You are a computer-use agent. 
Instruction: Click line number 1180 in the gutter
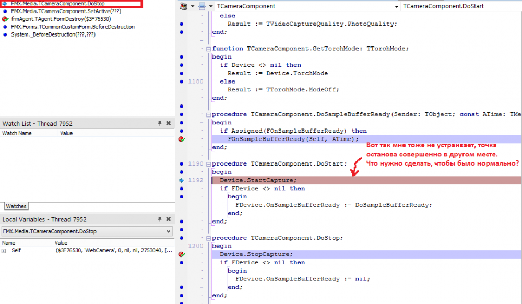195,81
